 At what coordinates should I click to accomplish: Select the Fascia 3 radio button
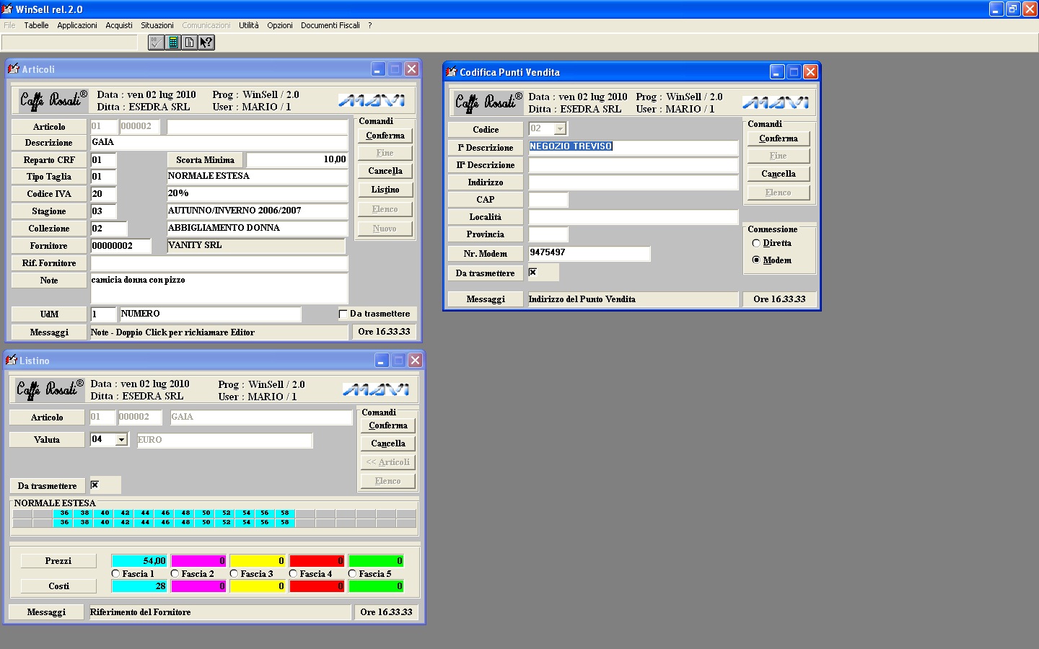tap(234, 573)
